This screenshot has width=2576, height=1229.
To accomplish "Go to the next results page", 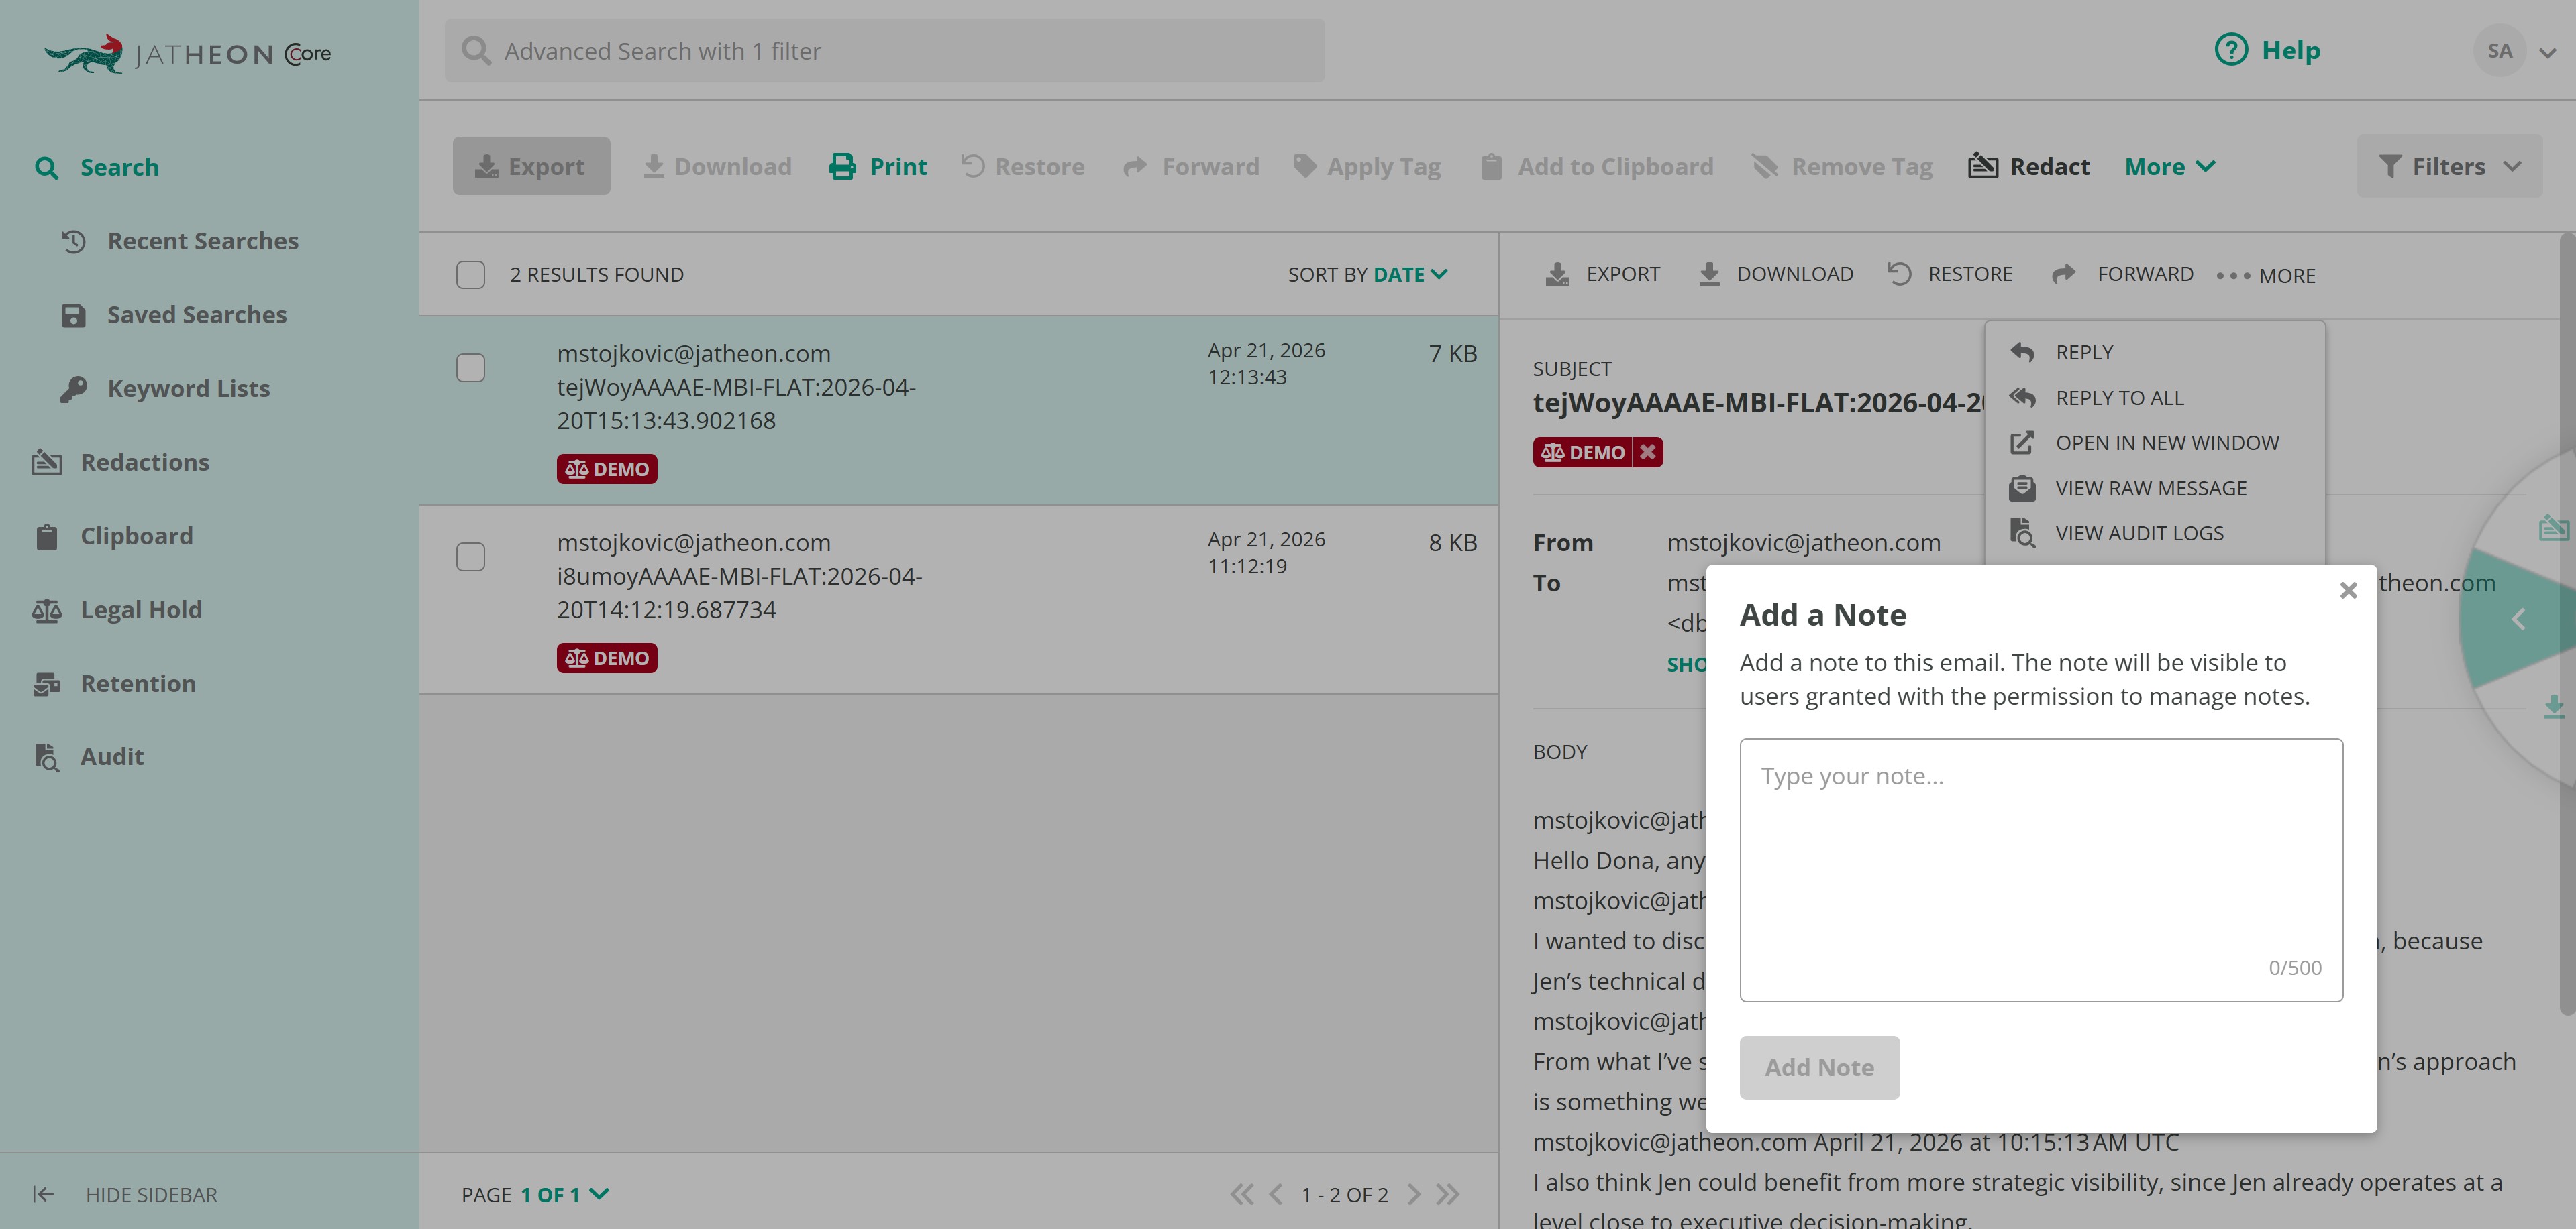I will pos(1413,1194).
